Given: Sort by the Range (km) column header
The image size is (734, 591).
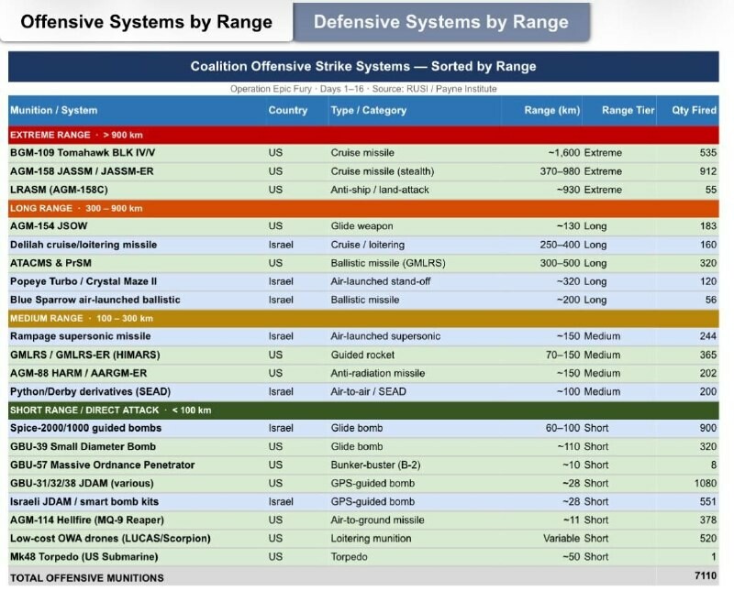Looking at the screenshot, I should (551, 111).
